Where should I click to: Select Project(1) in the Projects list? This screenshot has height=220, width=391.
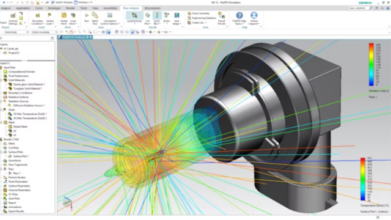coord(13,53)
